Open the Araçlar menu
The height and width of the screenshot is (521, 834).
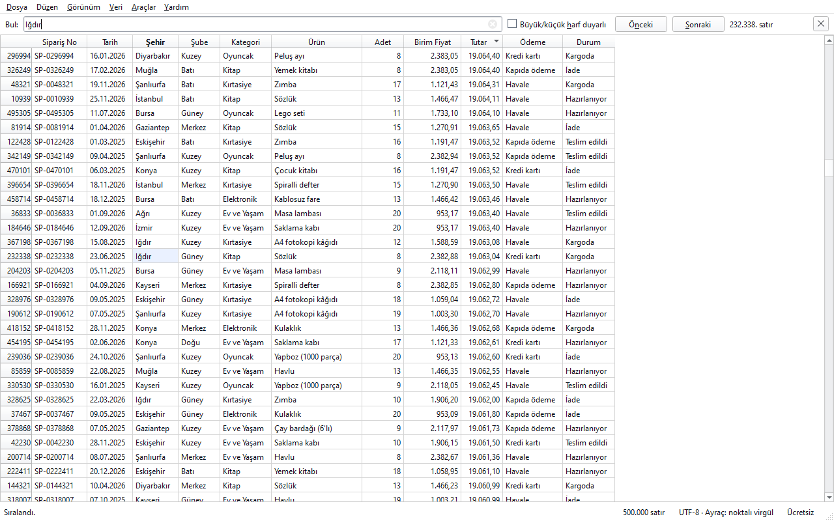click(143, 7)
